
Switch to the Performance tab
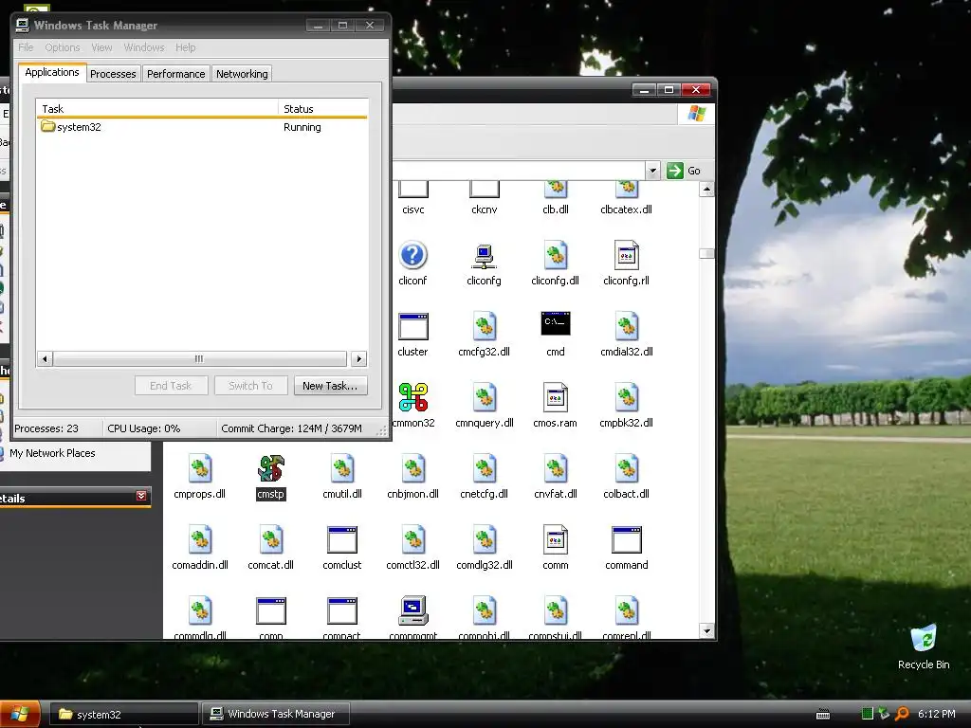pyautogui.click(x=175, y=74)
